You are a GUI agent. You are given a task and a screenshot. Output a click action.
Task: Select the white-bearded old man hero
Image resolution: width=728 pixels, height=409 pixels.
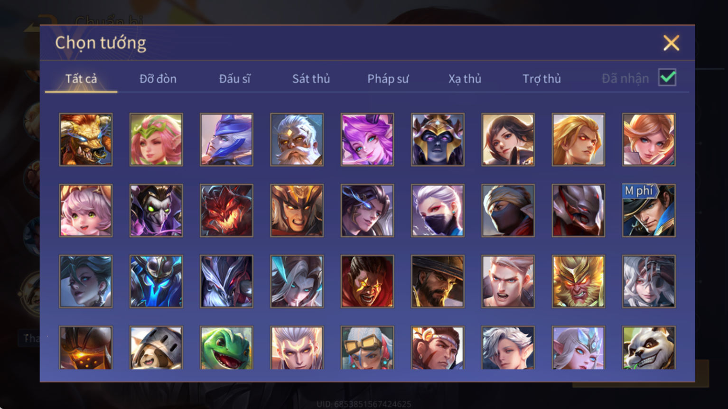pyautogui.click(x=297, y=139)
